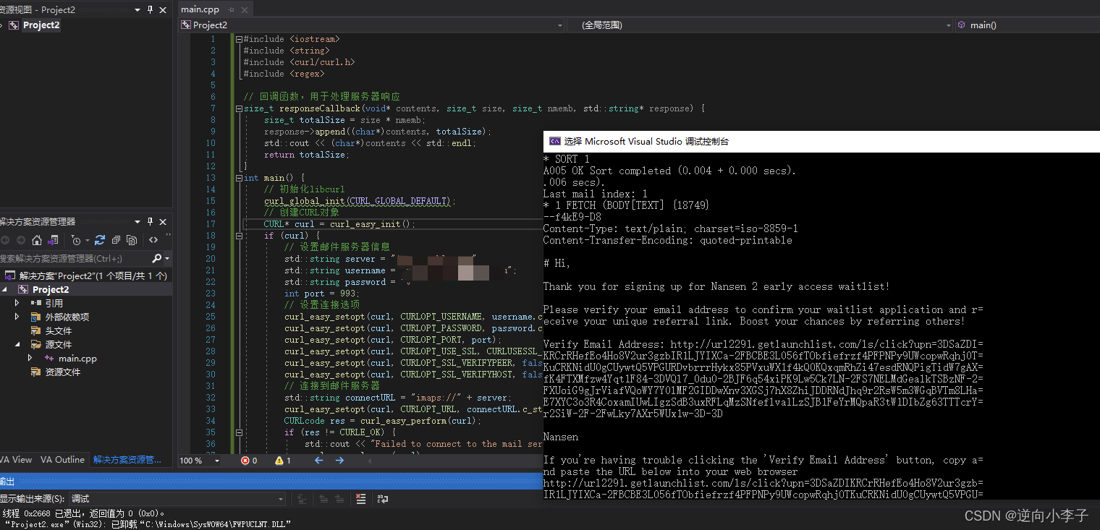This screenshot has width=1100, height=530.
Task: Click the error count icon showing 0
Action: tap(245, 460)
